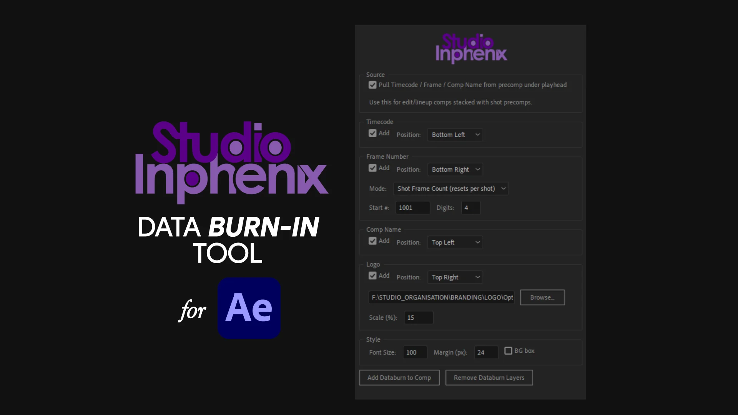Click the Start # field with 1001
The image size is (738, 415).
[413, 208]
